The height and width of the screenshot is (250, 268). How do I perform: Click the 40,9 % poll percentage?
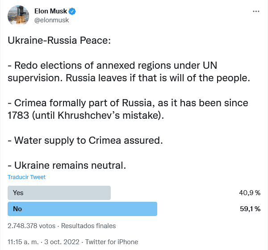(x=250, y=192)
